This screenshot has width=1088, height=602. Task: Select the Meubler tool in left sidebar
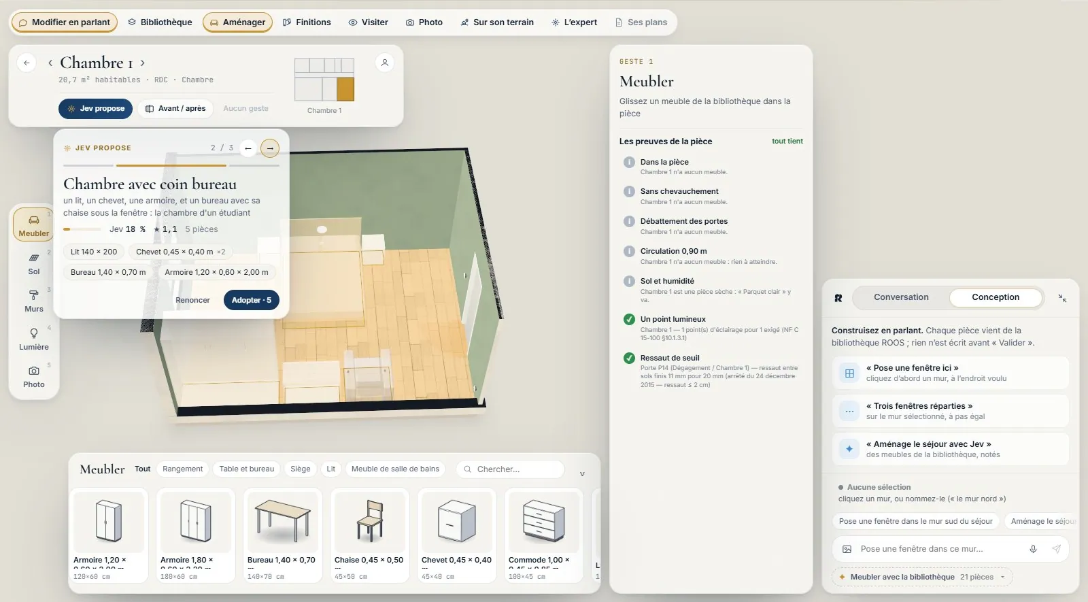coord(33,225)
